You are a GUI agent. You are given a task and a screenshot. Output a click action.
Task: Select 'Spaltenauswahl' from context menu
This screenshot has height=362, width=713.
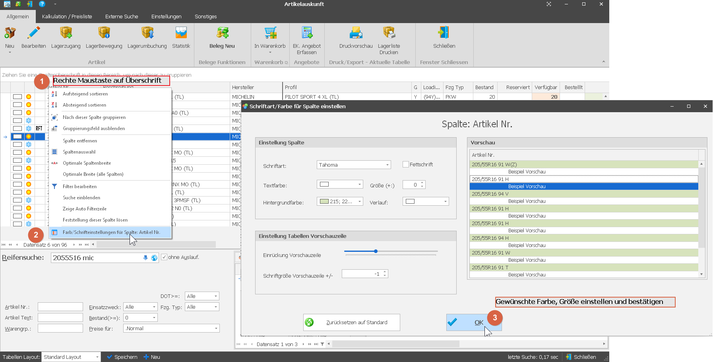coord(79,152)
